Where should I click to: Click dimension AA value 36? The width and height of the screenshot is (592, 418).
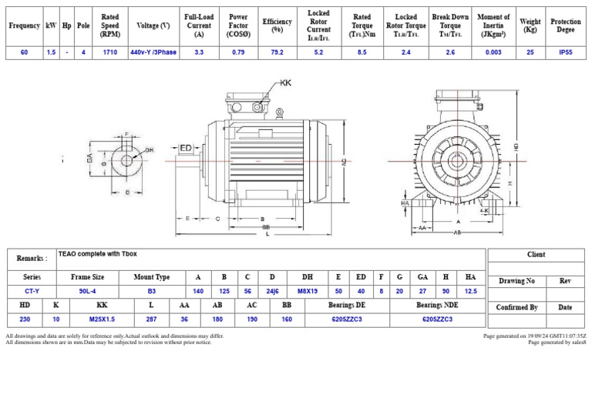click(x=184, y=319)
